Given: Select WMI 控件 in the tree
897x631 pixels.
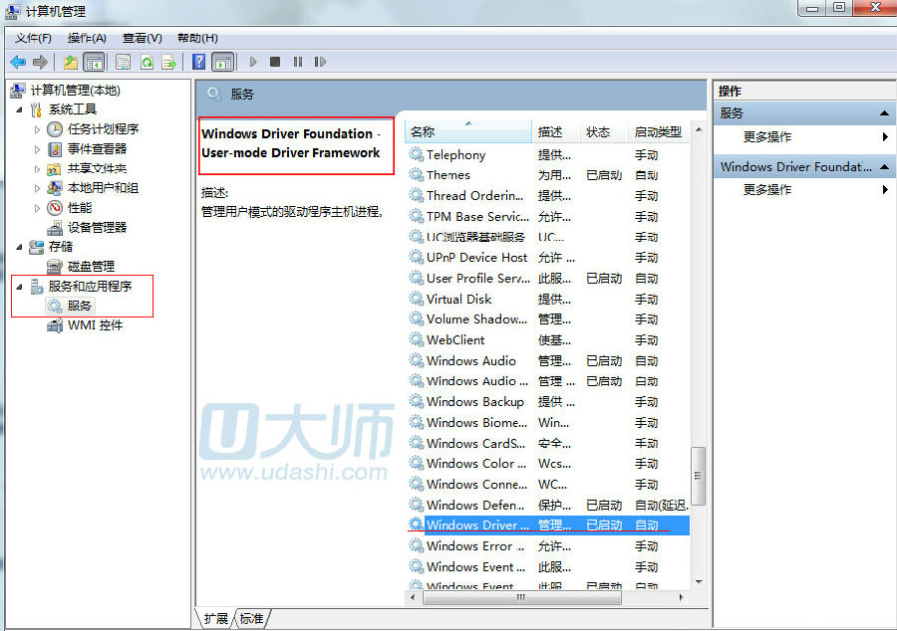Looking at the screenshot, I should point(95,324).
